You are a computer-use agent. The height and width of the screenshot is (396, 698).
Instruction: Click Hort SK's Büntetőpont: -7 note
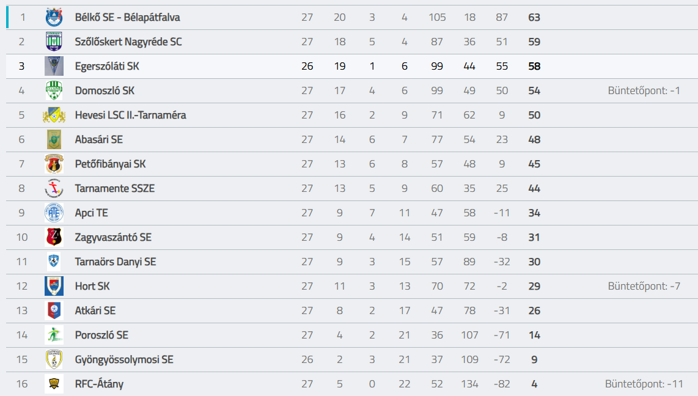pos(644,286)
